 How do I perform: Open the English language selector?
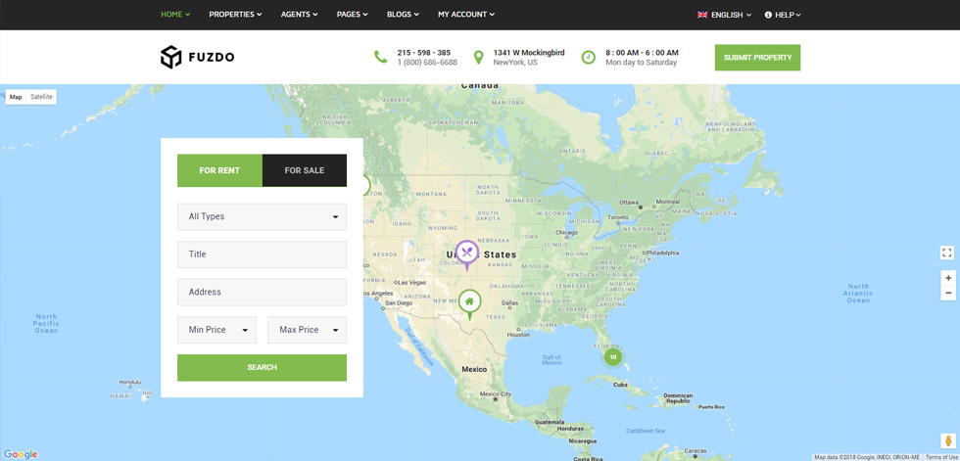pos(724,15)
